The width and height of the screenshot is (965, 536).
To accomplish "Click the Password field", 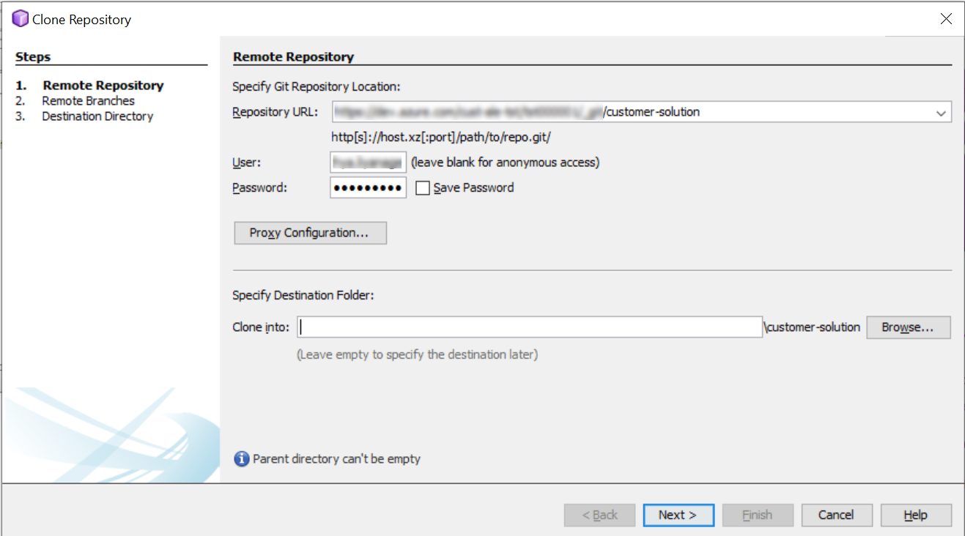I will pyautogui.click(x=368, y=188).
